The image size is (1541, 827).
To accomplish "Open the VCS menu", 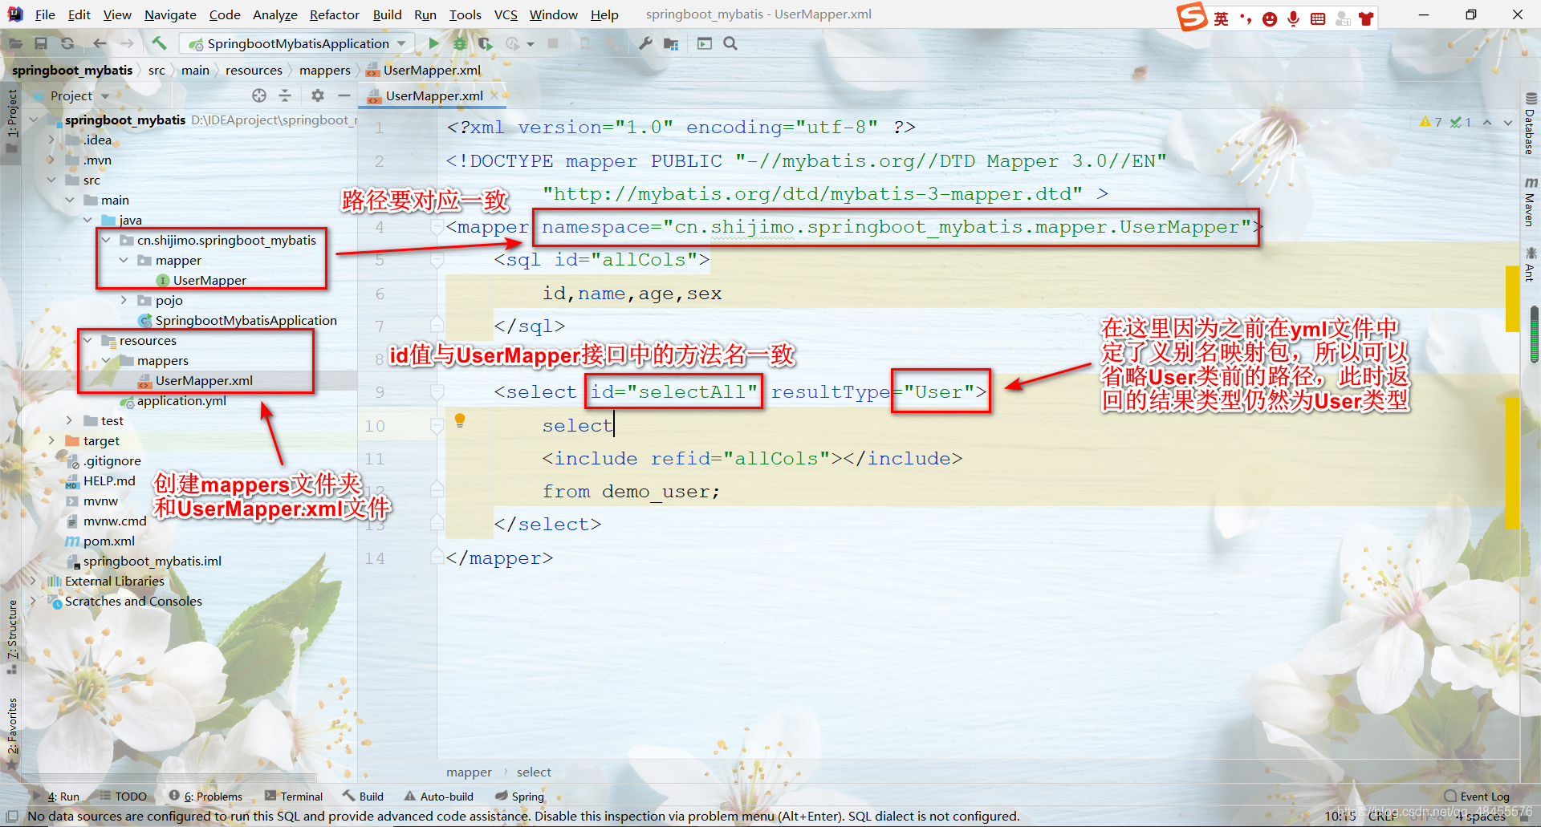I will [x=506, y=14].
